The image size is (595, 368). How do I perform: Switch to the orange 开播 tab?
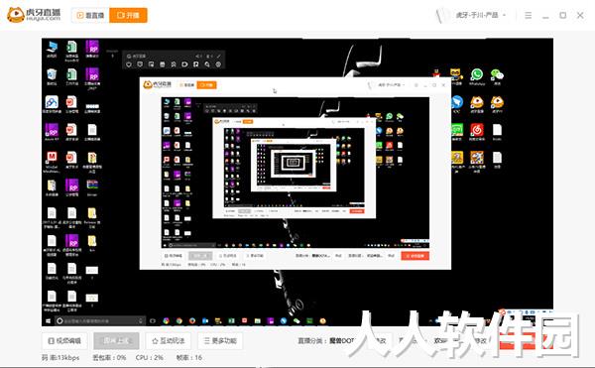[128, 15]
